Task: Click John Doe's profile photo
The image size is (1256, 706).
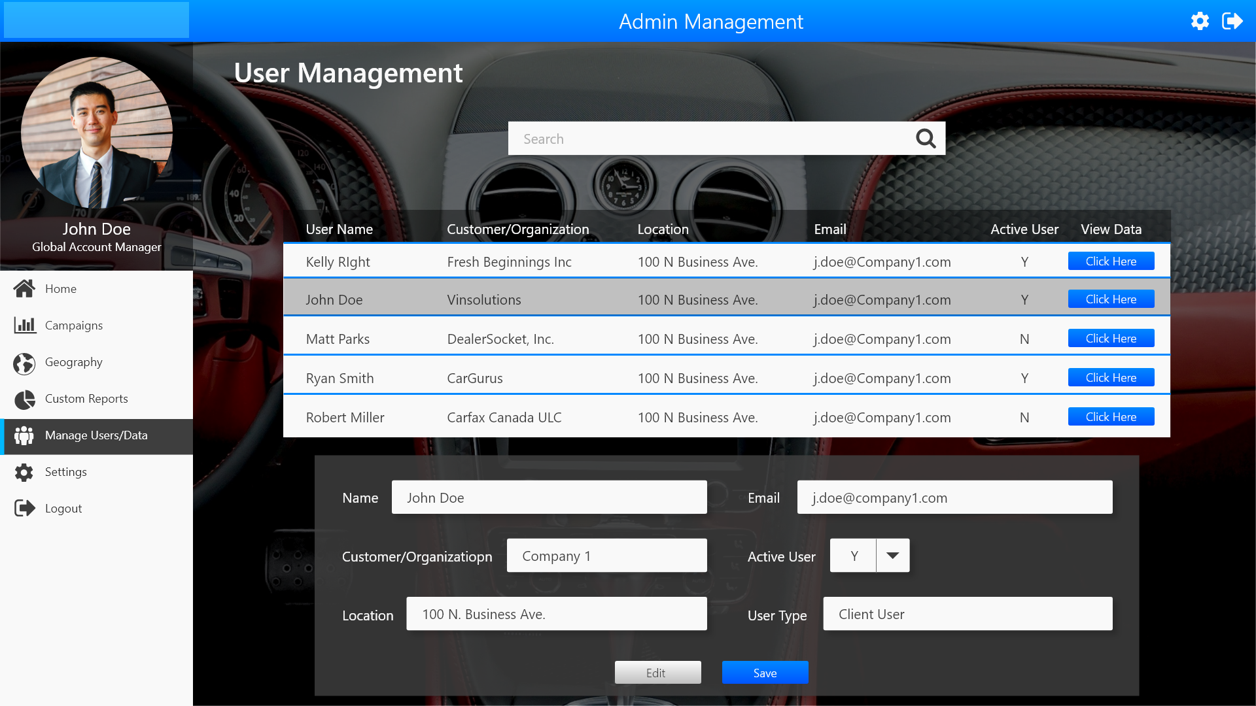Action: 97,133
